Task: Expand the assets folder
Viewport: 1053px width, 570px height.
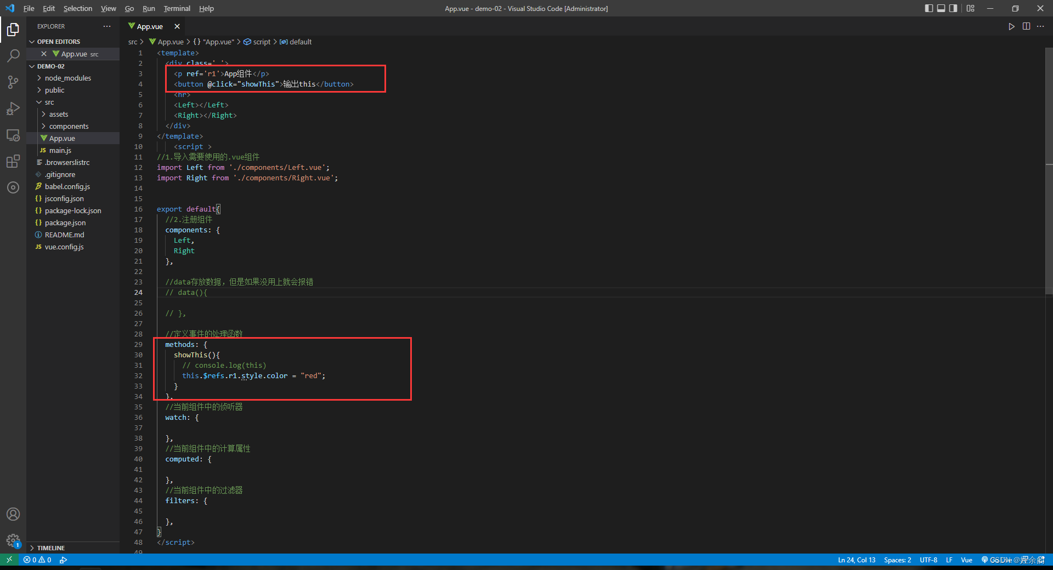Action: pos(58,114)
